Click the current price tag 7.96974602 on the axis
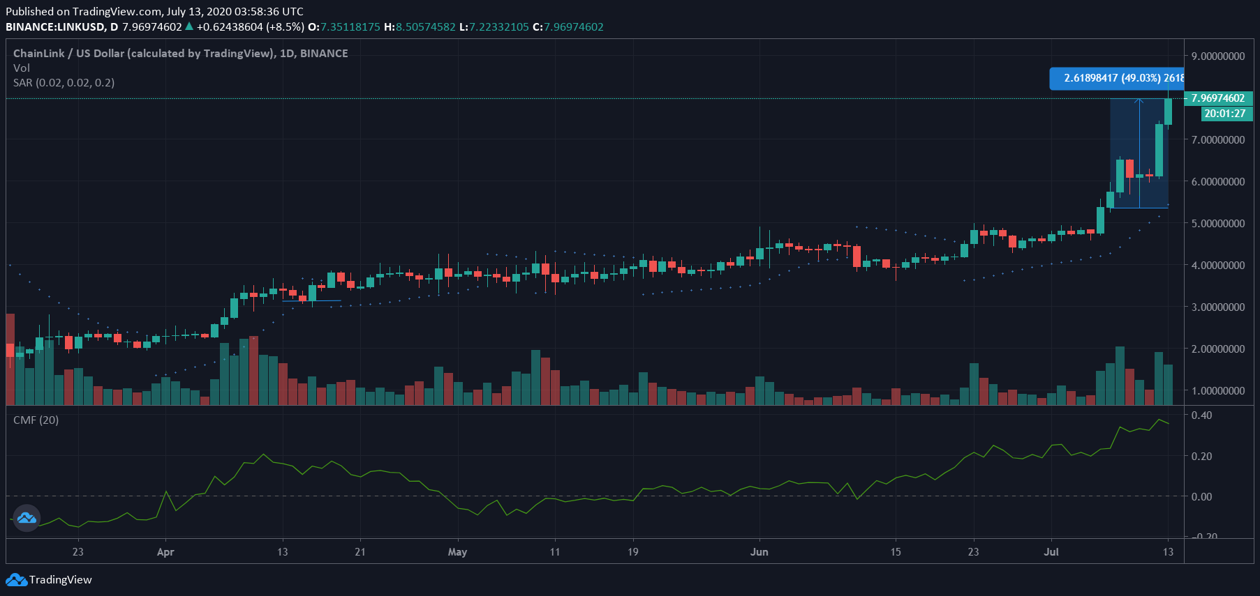1260x596 pixels. (x=1218, y=98)
